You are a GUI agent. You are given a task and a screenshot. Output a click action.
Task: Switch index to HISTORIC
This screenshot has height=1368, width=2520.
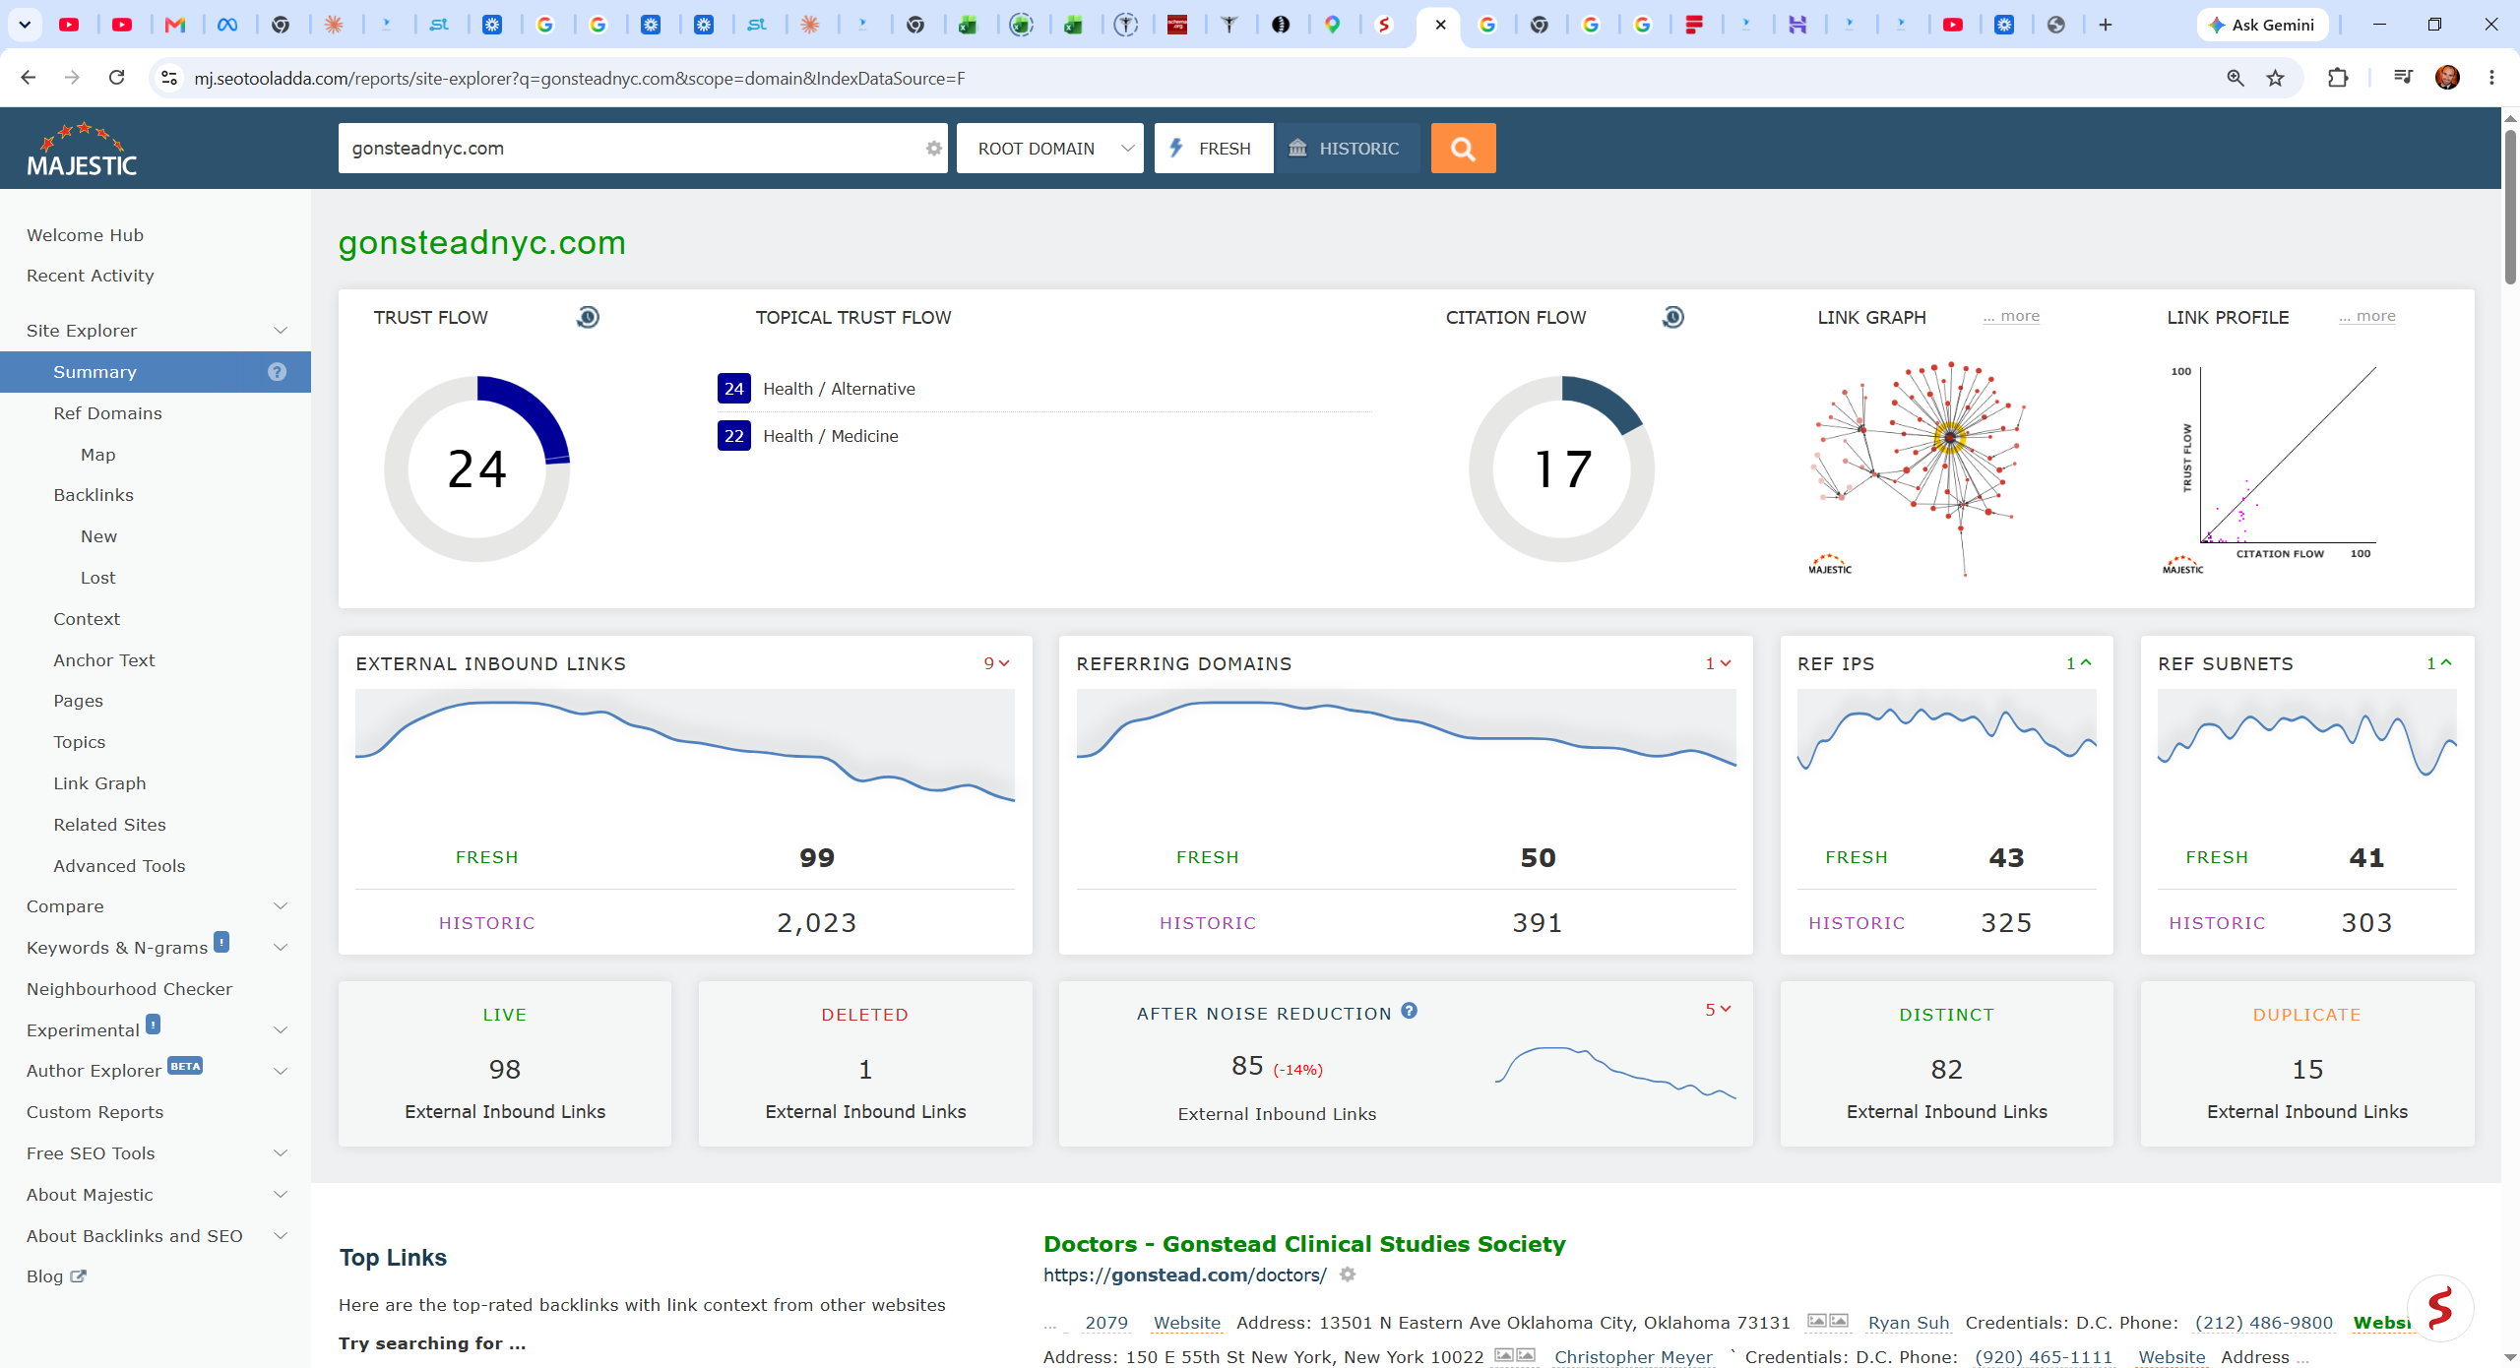pyautogui.click(x=1346, y=149)
